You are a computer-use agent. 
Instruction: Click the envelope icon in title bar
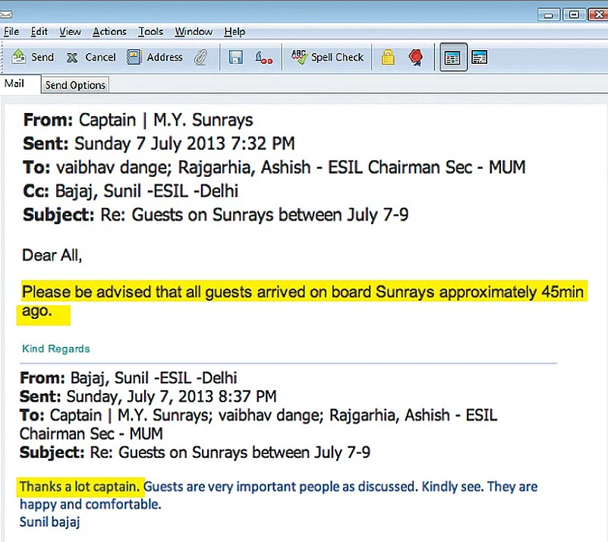pos(6,14)
